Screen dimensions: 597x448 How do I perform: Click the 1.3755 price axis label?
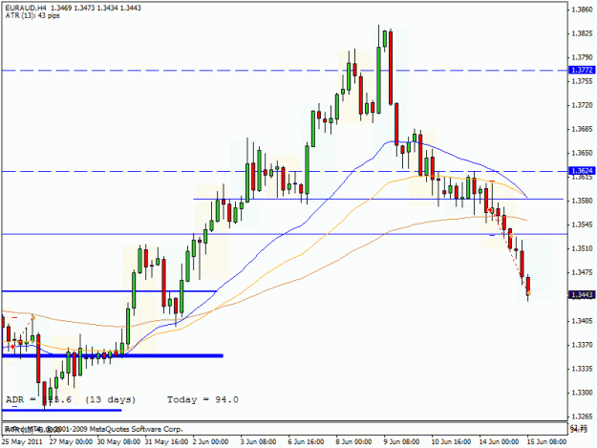[582, 81]
